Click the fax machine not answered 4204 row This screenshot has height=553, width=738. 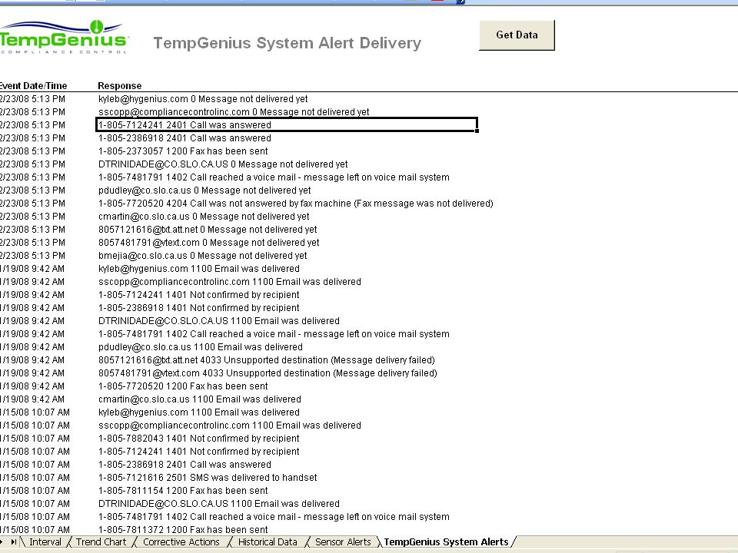pyautogui.click(x=295, y=203)
